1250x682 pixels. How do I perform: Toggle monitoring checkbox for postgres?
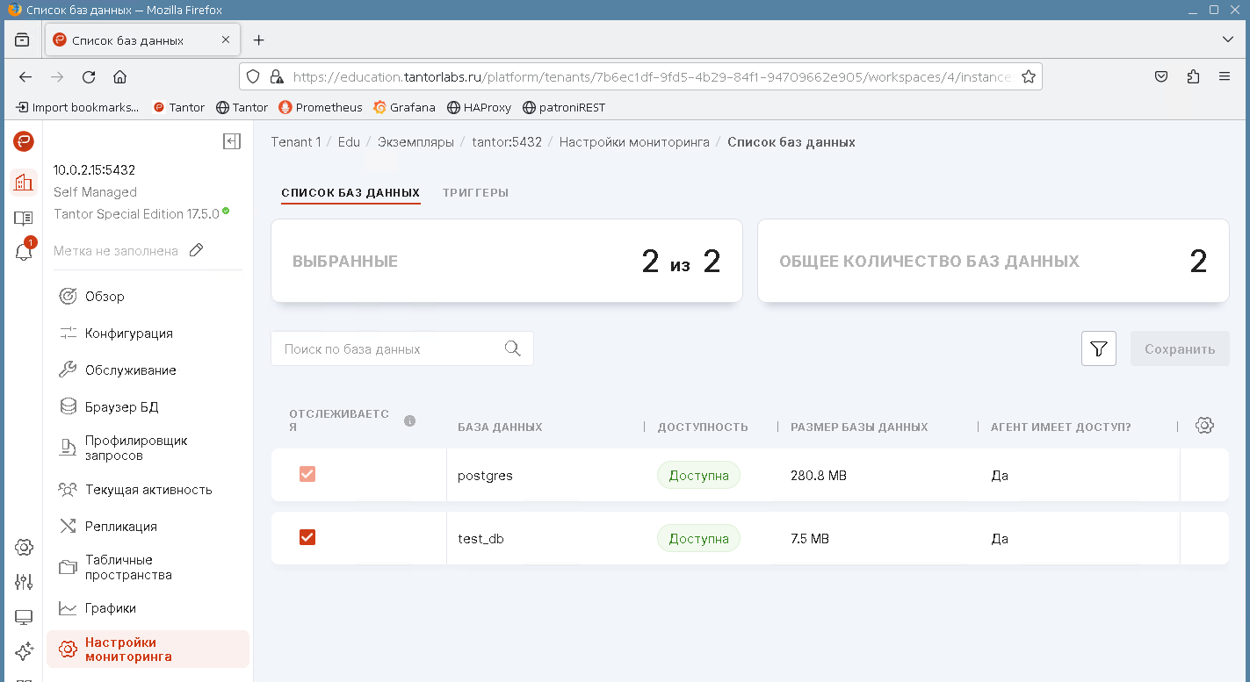coord(307,474)
